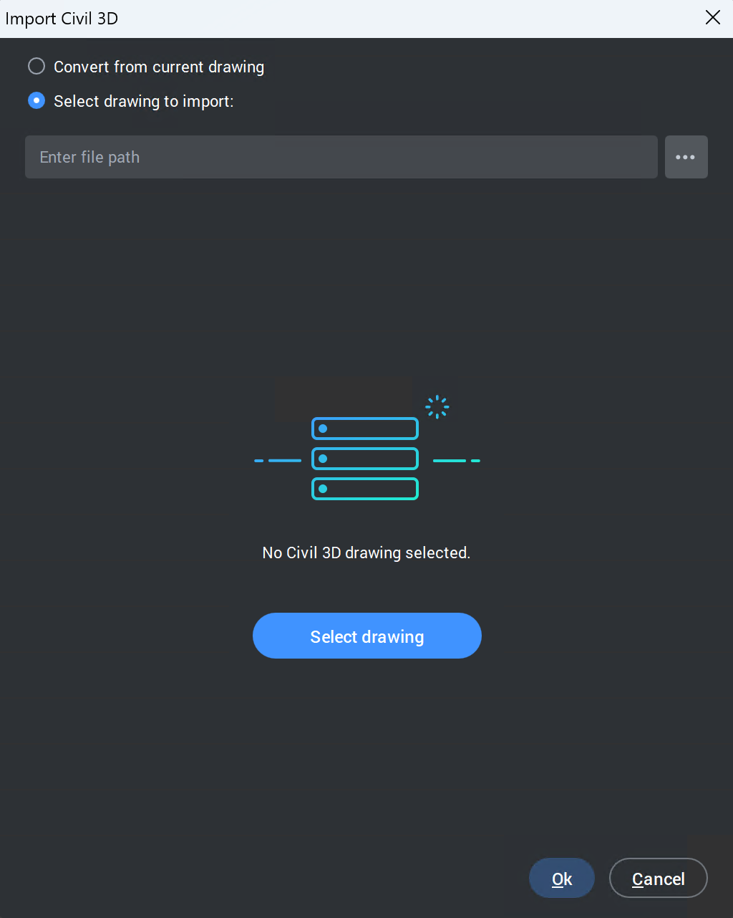Dismiss the dialog with the Cancel button
Viewport: 733px width, 918px height.
(659, 879)
